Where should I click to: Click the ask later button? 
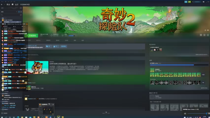coord(64,46)
